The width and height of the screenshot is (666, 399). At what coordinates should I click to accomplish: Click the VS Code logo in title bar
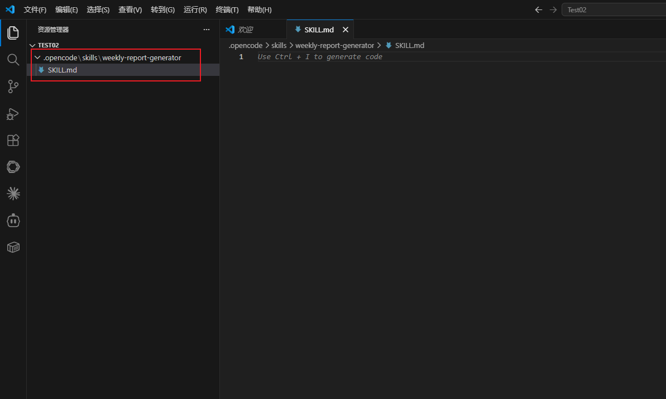9,9
